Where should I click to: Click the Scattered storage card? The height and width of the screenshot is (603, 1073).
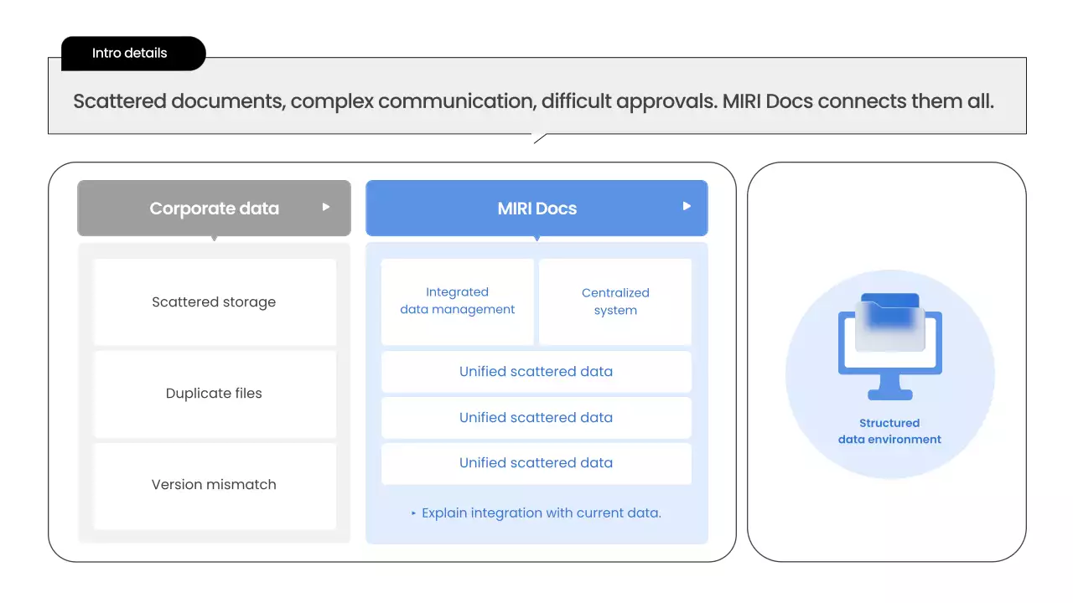click(214, 302)
